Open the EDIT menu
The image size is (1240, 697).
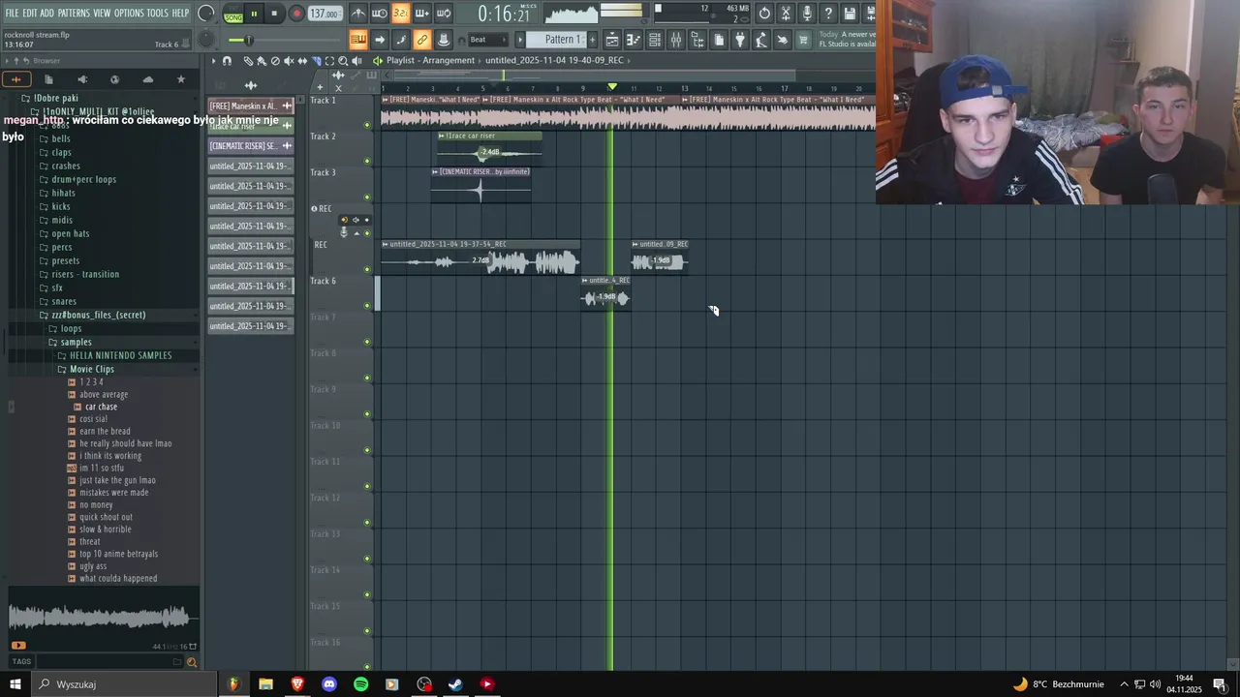point(30,14)
